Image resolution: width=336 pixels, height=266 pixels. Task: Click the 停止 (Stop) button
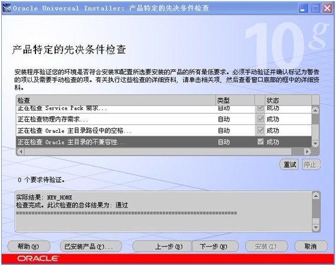pos(311,165)
